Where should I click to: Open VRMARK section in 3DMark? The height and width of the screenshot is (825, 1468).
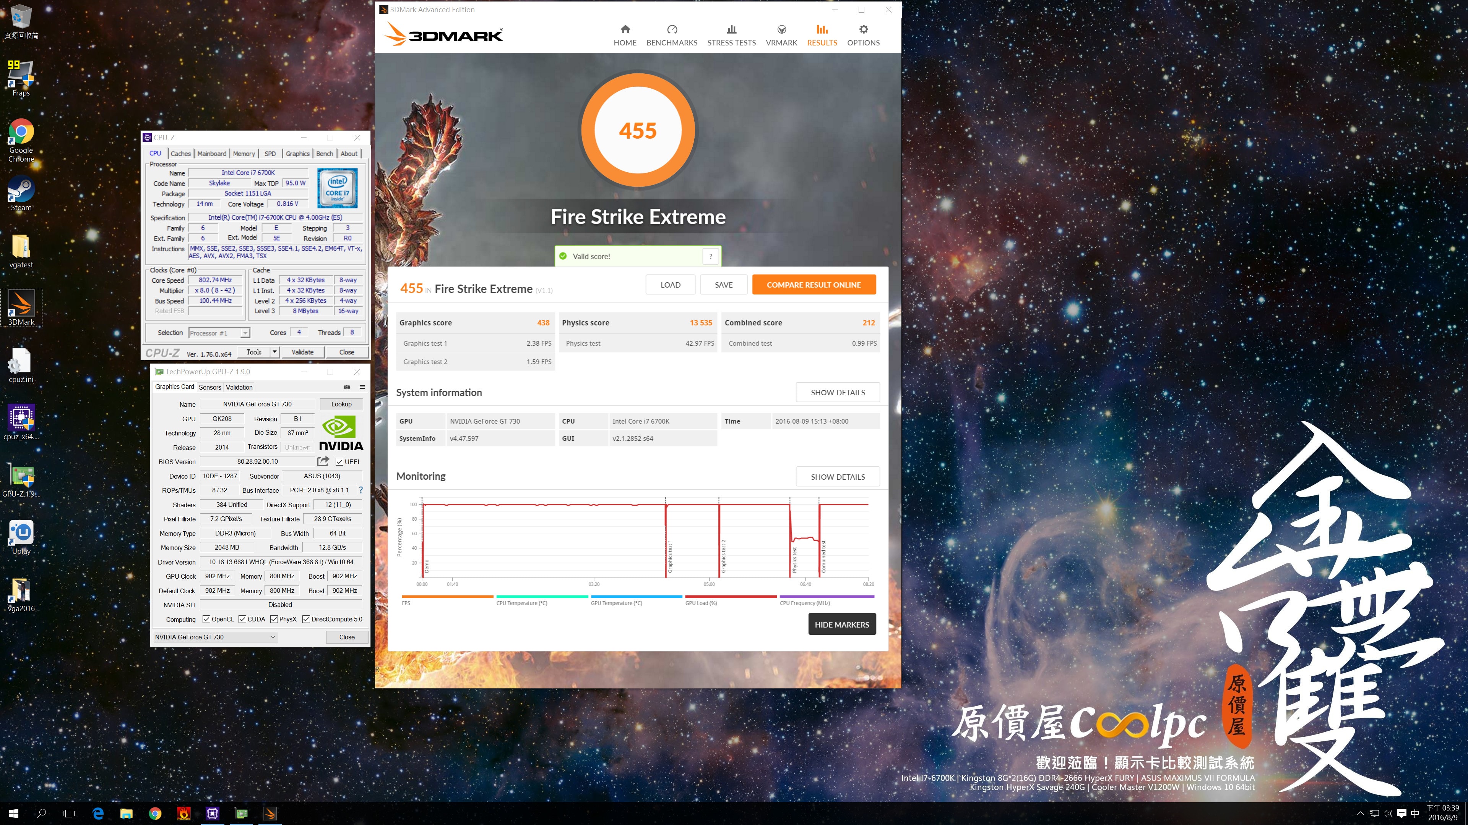[x=781, y=35]
